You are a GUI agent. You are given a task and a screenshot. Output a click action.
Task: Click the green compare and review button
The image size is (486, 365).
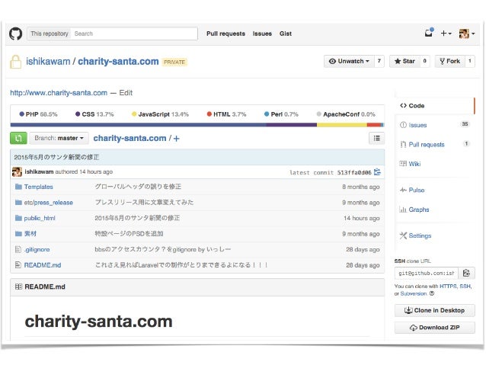pyautogui.click(x=18, y=138)
